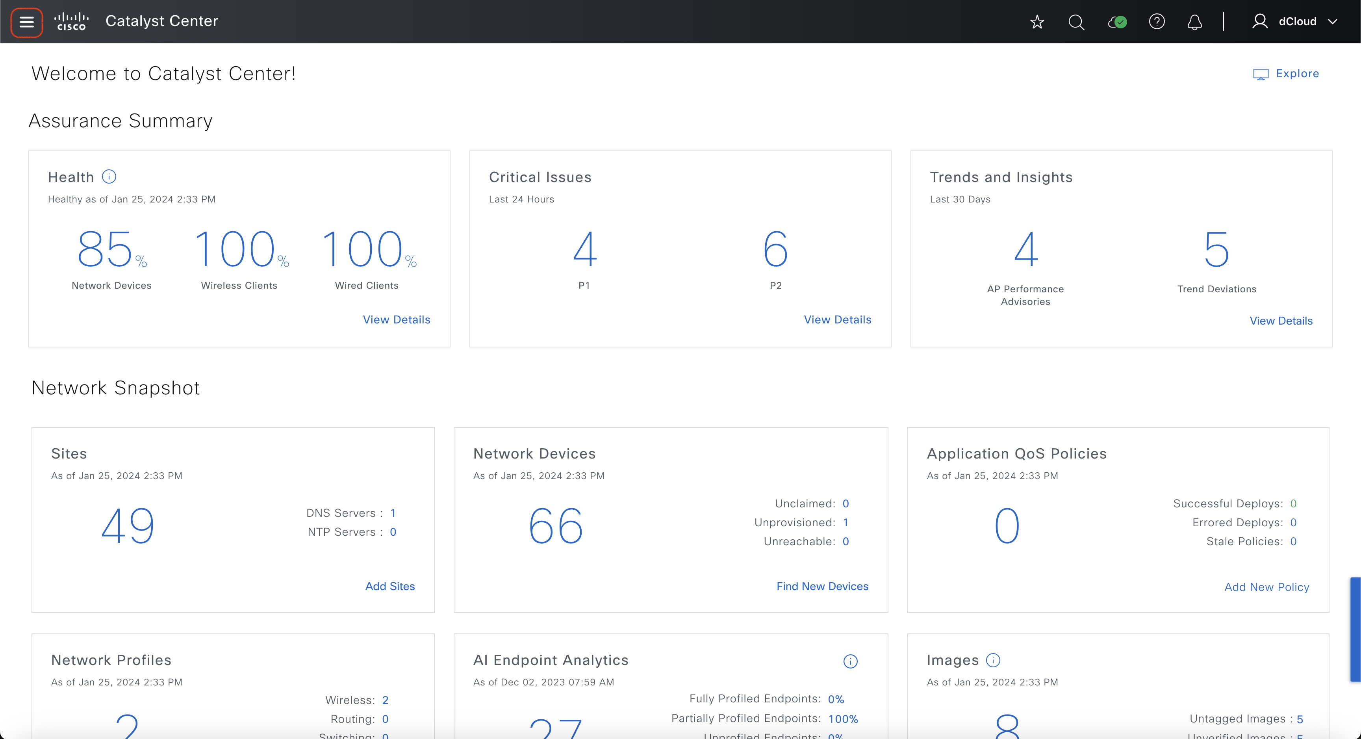The width and height of the screenshot is (1361, 739).
Task: Click the Unreachable devices value 0
Action: (846, 541)
